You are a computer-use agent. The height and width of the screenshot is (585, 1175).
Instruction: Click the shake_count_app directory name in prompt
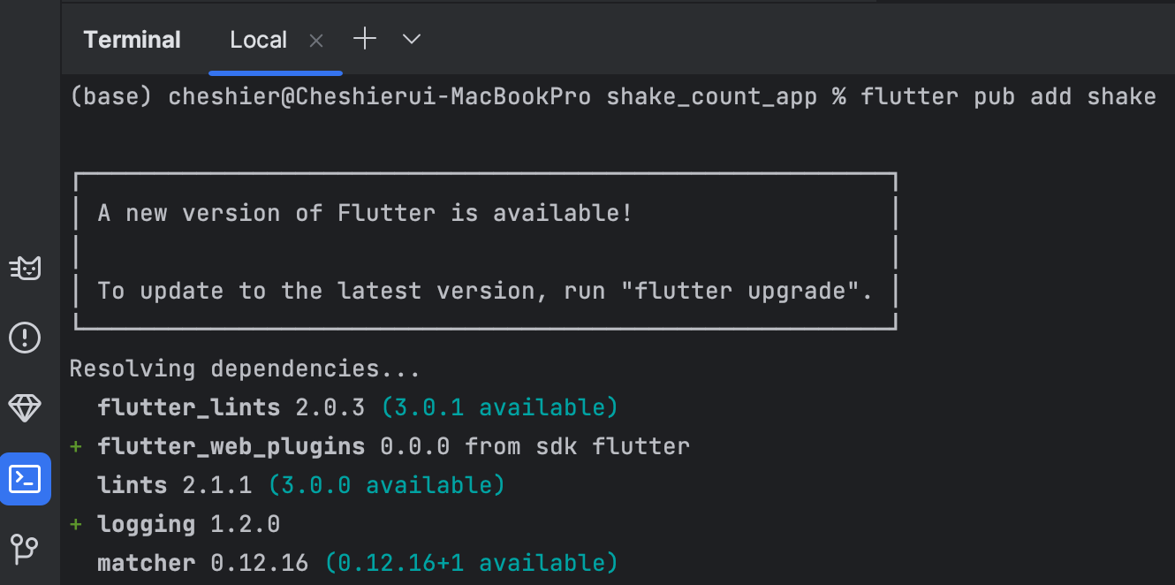pos(711,96)
